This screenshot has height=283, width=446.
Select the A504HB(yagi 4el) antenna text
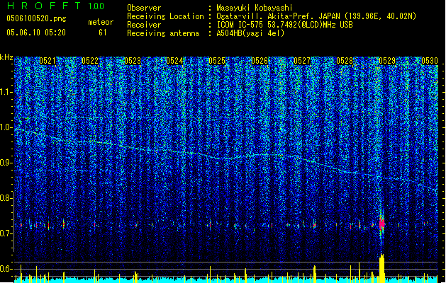click(250, 33)
